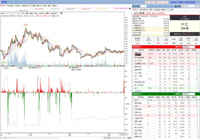The width and height of the screenshot is (200, 139).
Task: Open 日線(還原) period dropdown
Action: pyautogui.click(x=55, y=14)
